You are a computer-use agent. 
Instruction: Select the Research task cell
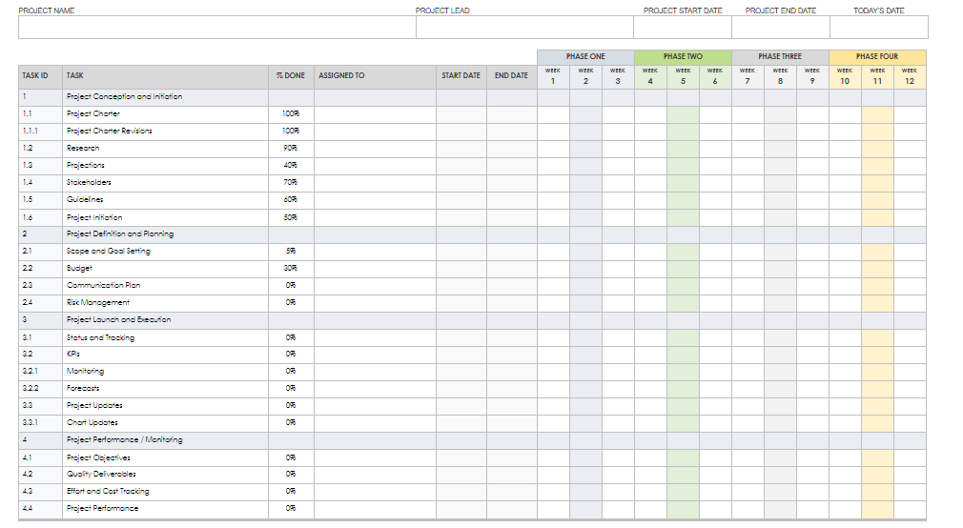point(165,149)
